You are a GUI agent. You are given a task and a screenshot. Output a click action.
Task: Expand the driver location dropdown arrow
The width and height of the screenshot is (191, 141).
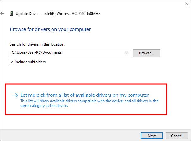(126, 53)
